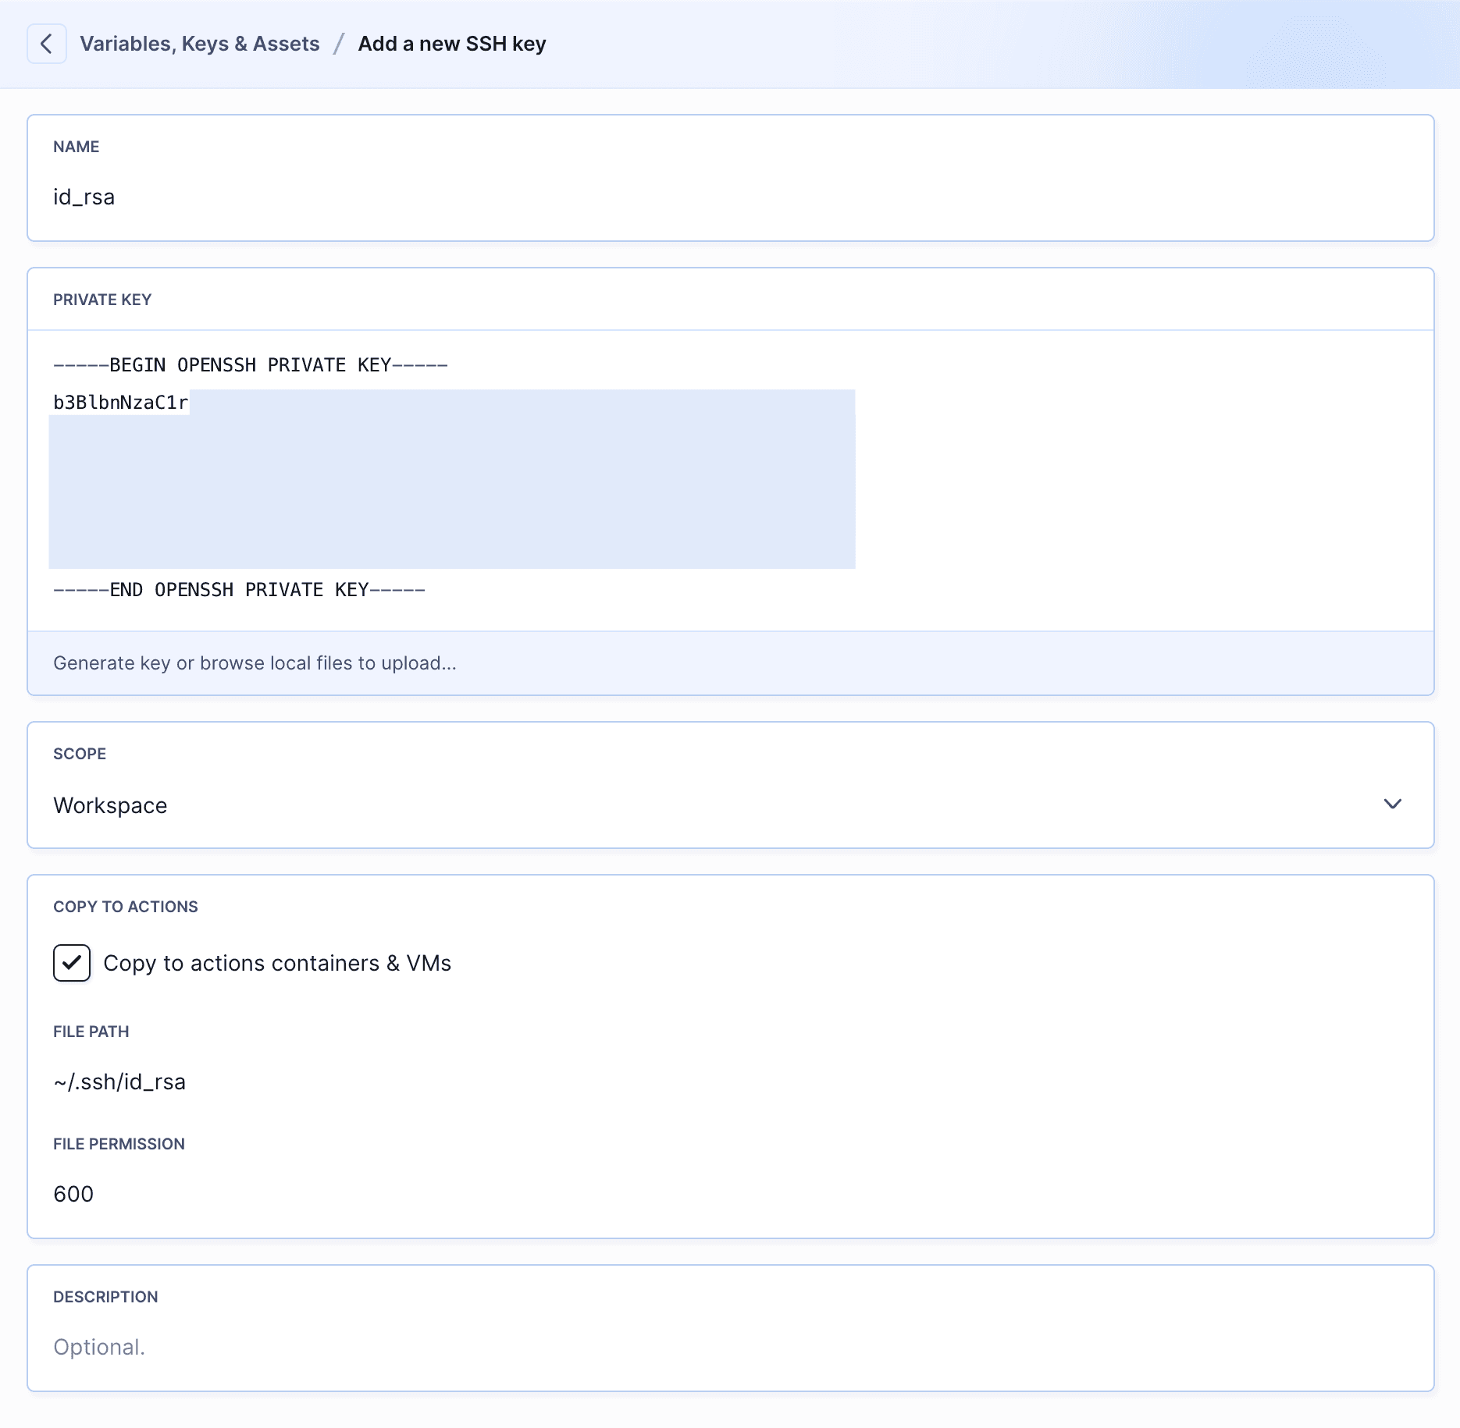Screen dimensions: 1460x1428
Task: Place cursor on END OPENSSH PRIVATE KEY line
Action: point(239,590)
